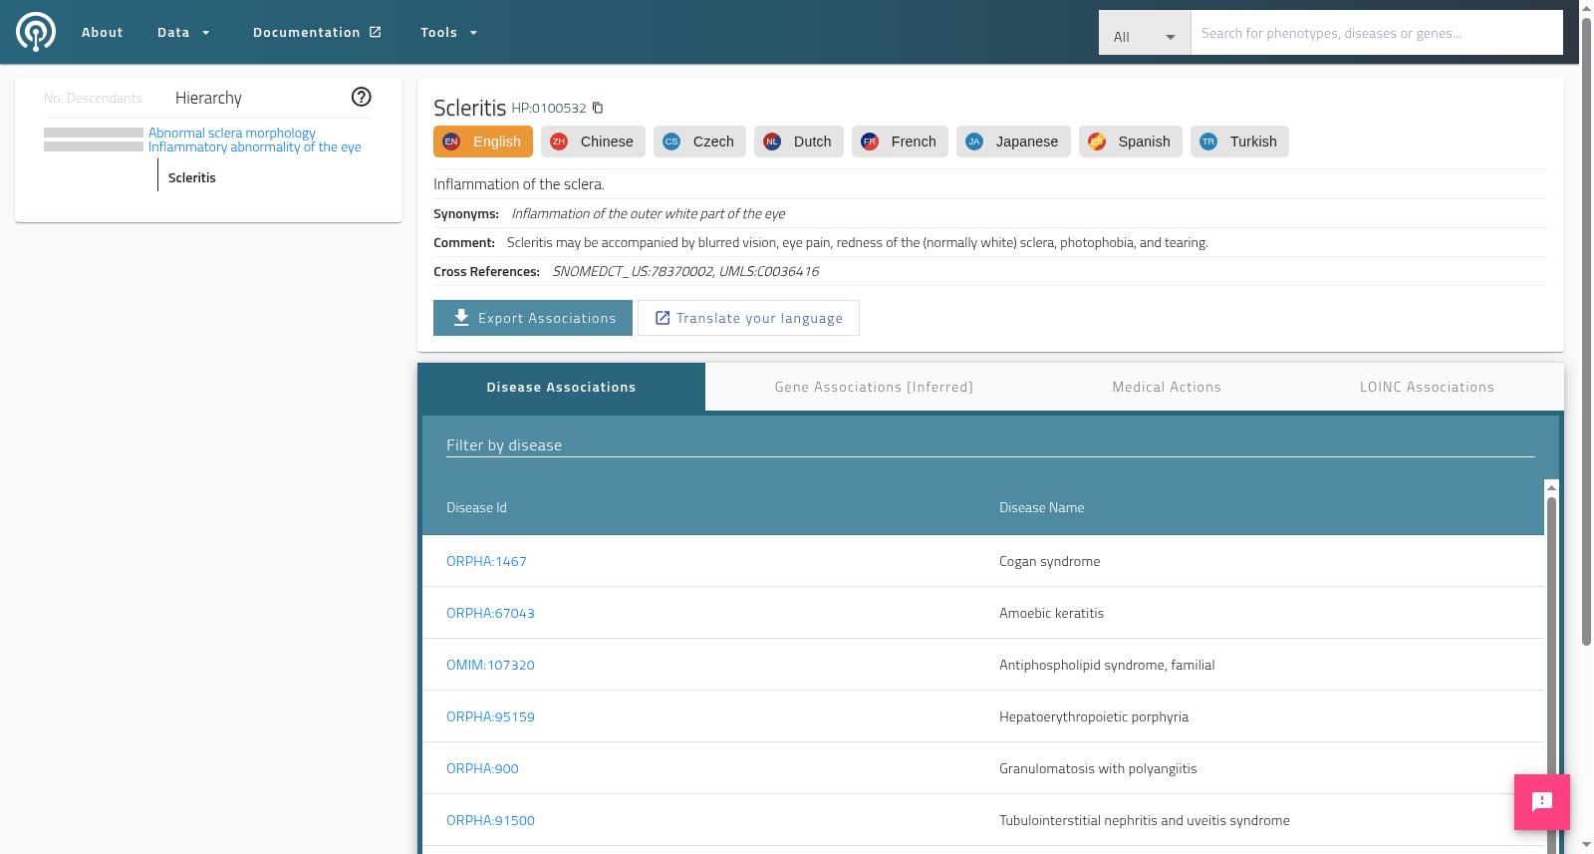
Task: Click Export Associations button
Action: (x=533, y=318)
